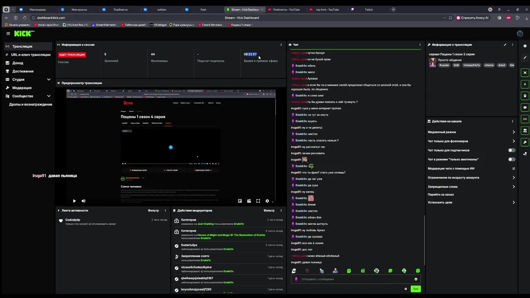530x298 pixels.
Task: Click the KICK logo
Action: click(x=23, y=34)
